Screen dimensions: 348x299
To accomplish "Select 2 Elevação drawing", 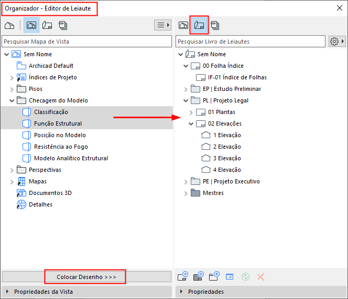I will pyautogui.click(x=227, y=147).
